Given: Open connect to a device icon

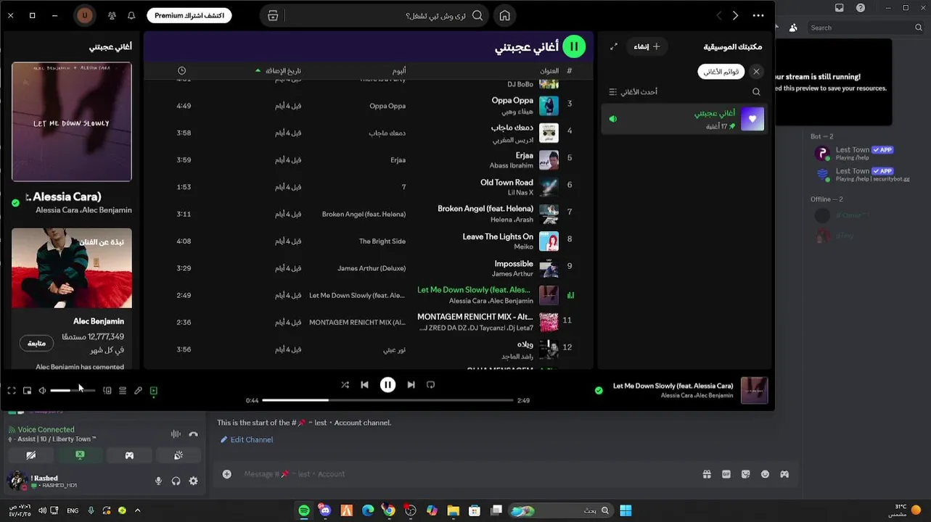Looking at the screenshot, I should (x=107, y=391).
